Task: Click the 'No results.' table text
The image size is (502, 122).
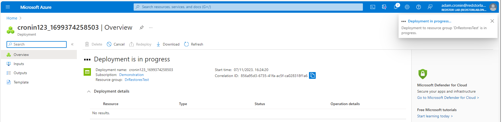Action: click(x=101, y=113)
